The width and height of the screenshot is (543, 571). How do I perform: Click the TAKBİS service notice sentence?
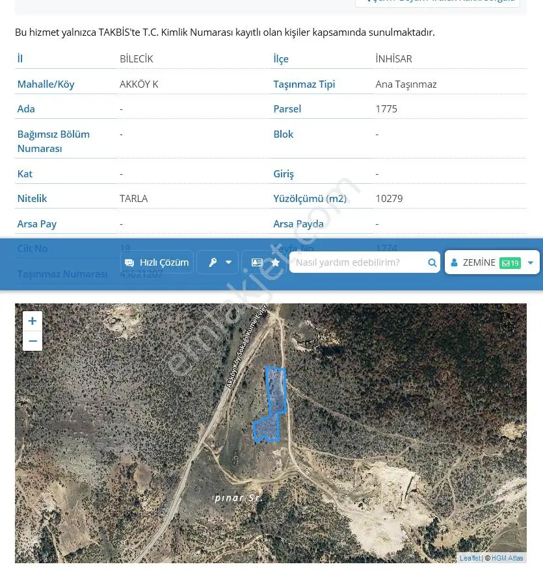pyautogui.click(x=225, y=32)
